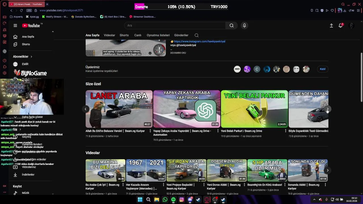Click the browser address bar URL
The width and height of the screenshot is (363, 204).
point(61,10)
